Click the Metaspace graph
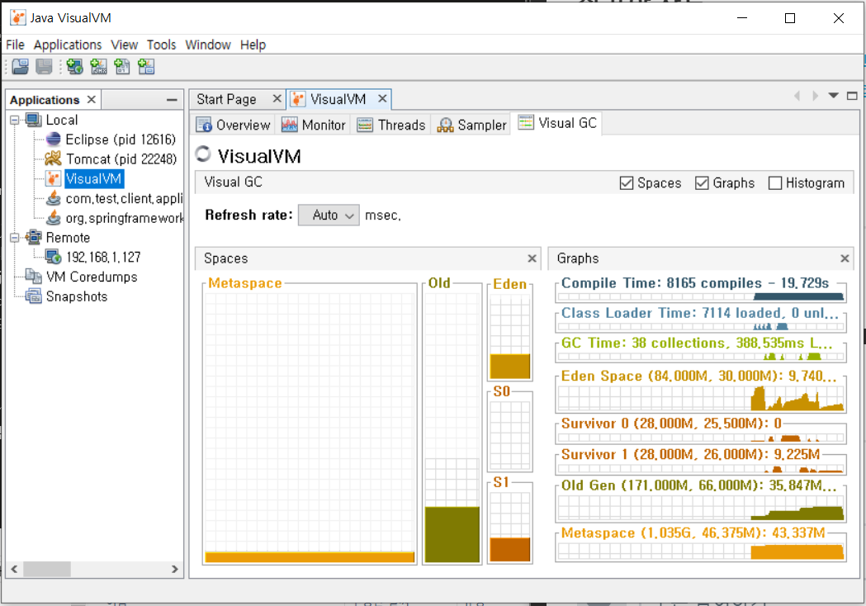The height and width of the screenshot is (606, 866). pyautogui.click(x=701, y=552)
